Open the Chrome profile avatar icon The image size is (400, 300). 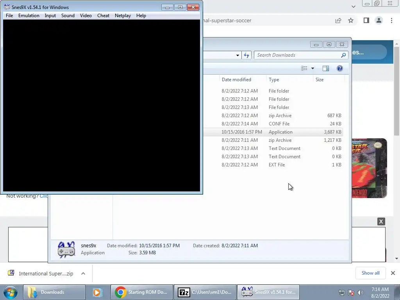pos(379,20)
